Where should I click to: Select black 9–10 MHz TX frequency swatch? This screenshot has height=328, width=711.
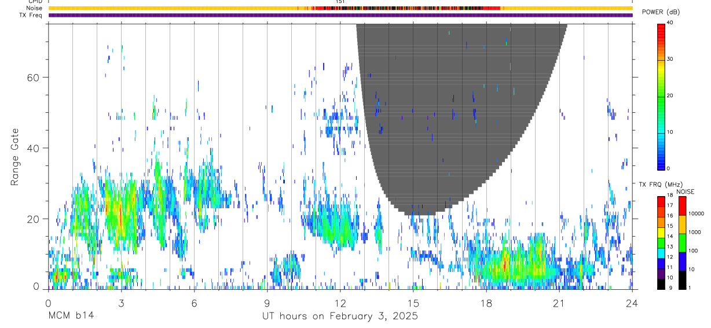(x=661, y=283)
